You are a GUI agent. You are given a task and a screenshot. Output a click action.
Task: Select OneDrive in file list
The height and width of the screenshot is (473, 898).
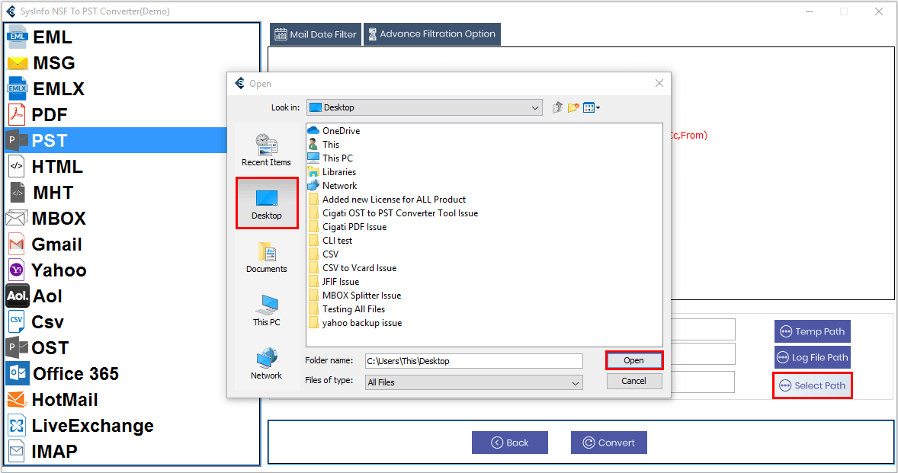(x=334, y=131)
